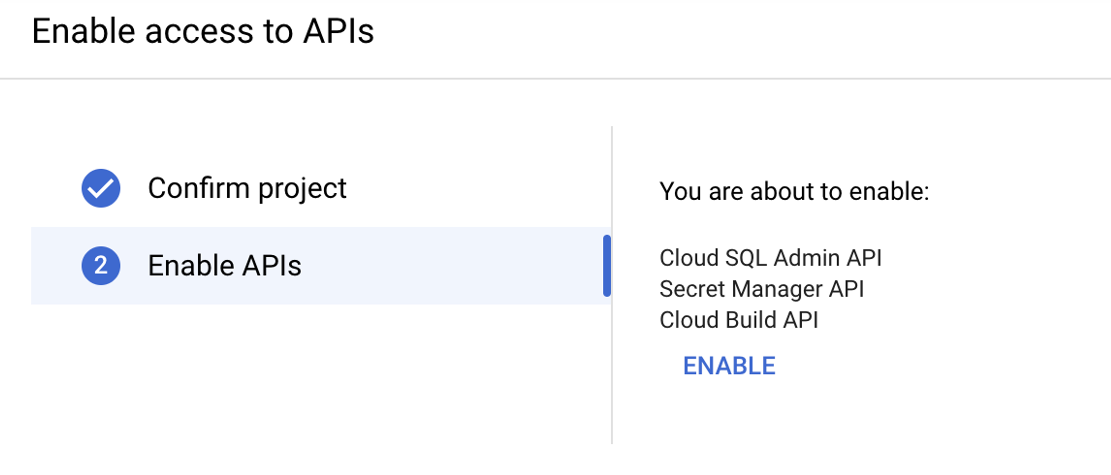Click the step 2 number circle

[x=101, y=266]
